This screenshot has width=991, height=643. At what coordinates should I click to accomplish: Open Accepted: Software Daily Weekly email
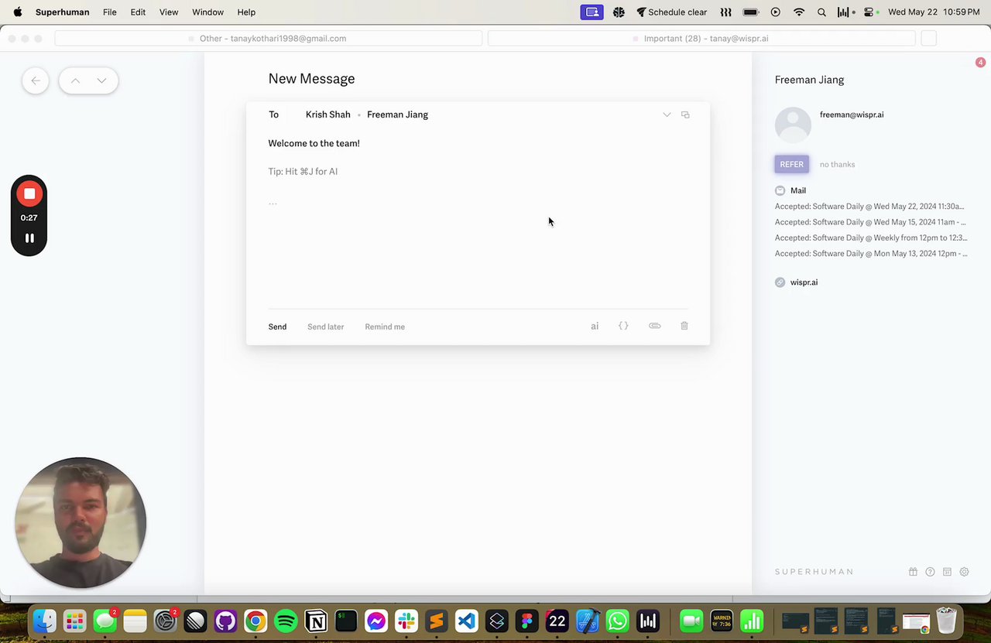click(871, 238)
